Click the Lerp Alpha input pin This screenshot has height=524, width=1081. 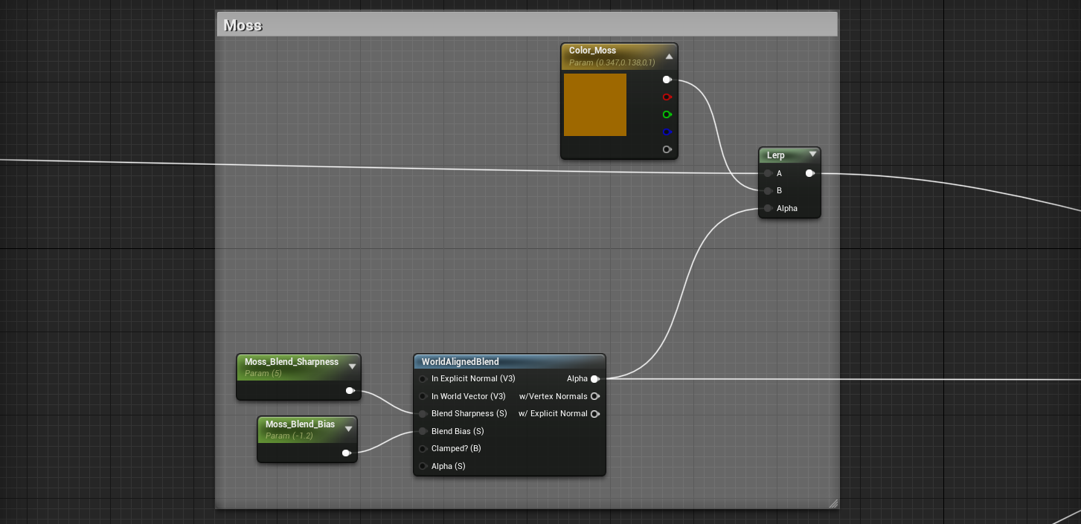pyautogui.click(x=768, y=209)
